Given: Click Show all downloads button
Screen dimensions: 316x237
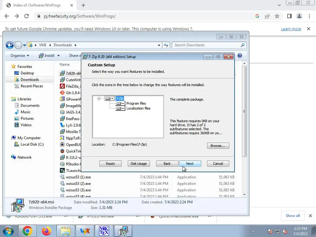Looking at the screenshot, I should 293,216.
